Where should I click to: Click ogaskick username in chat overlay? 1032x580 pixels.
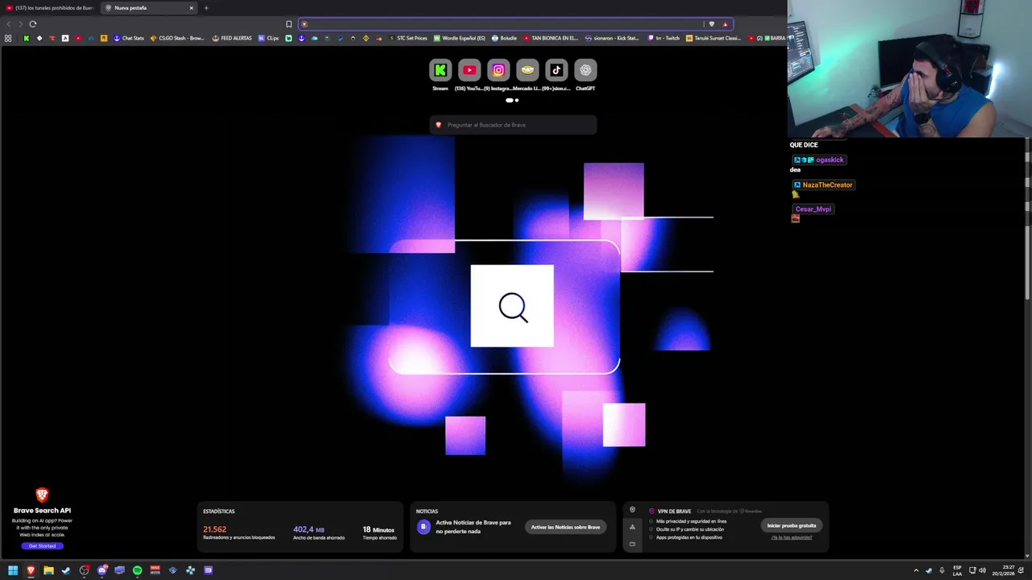tap(830, 159)
